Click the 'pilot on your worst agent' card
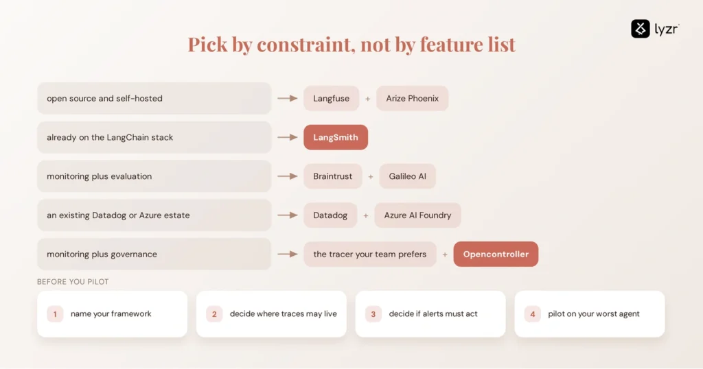 tap(590, 314)
